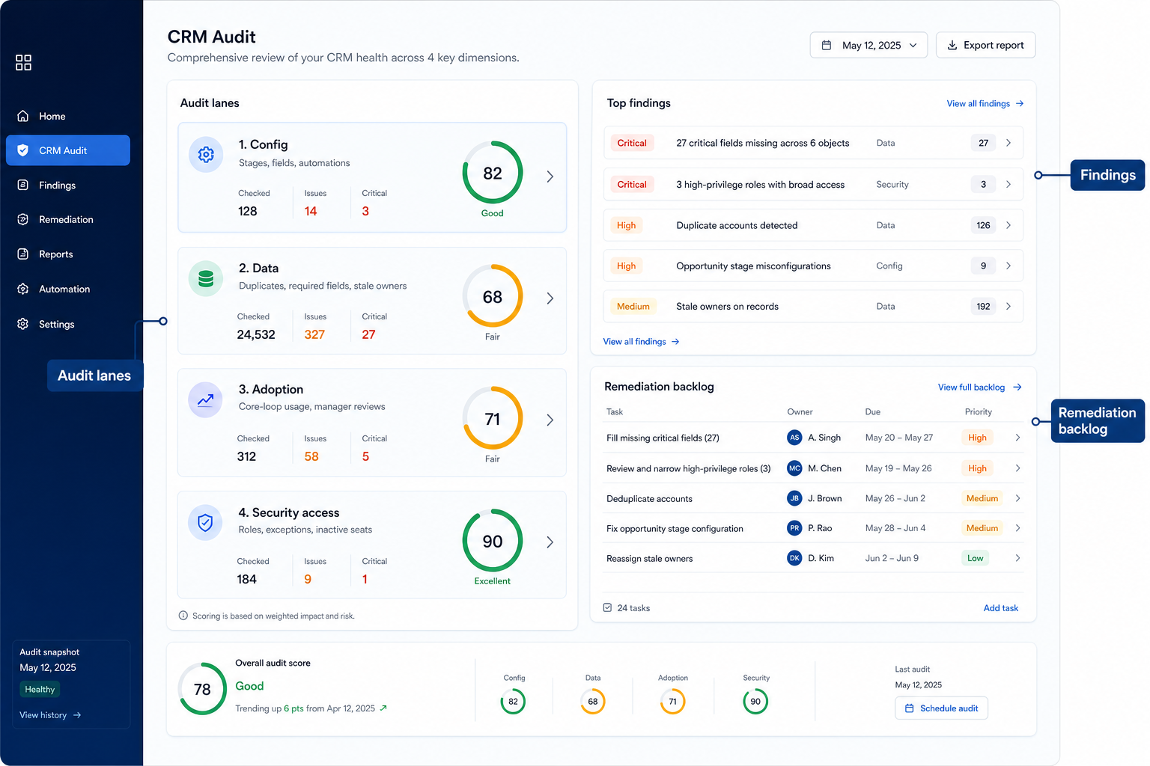Click the Findings sidebar icon
Screen dimensions: 1150x766
[x=23, y=185]
